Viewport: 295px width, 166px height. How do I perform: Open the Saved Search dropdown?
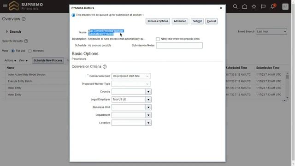(x=271, y=32)
